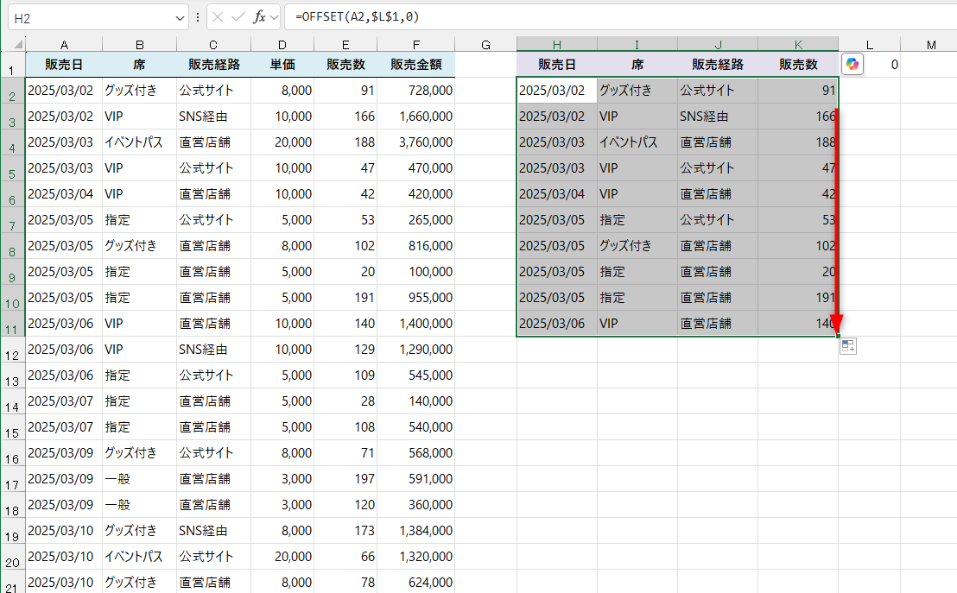Click header cell D1 単価
Viewport: 957px width, 593px height.
tap(282, 65)
